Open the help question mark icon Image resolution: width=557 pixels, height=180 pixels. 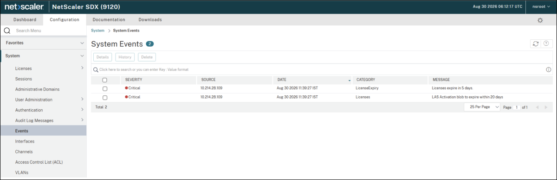546,43
